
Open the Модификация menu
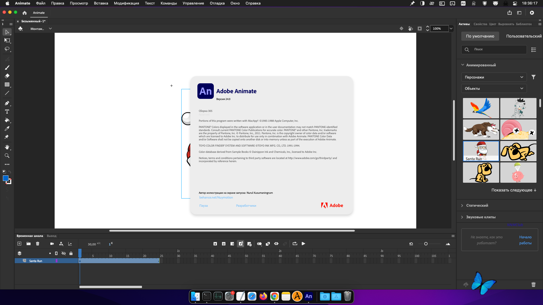click(x=126, y=3)
